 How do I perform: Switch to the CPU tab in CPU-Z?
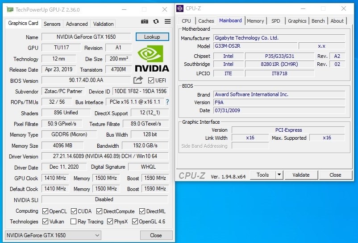click(x=186, y=21)
